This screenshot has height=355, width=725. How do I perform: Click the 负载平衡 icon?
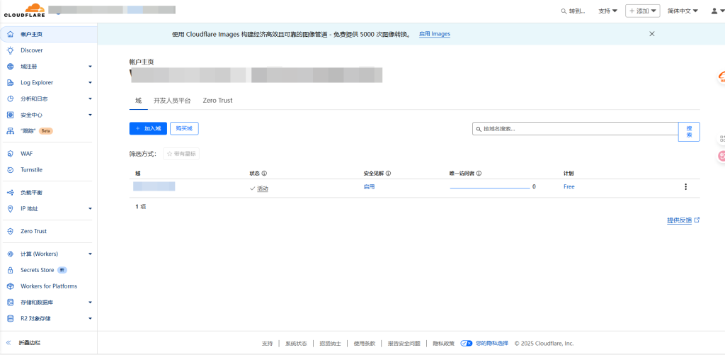(x=11, y=193)
